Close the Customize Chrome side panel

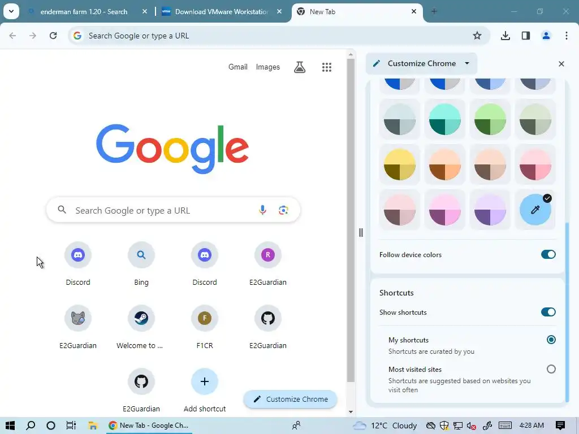(561, 64)
